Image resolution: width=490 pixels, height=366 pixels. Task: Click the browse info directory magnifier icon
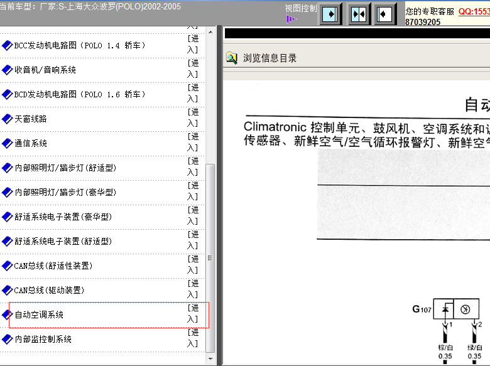coord(232,58)
